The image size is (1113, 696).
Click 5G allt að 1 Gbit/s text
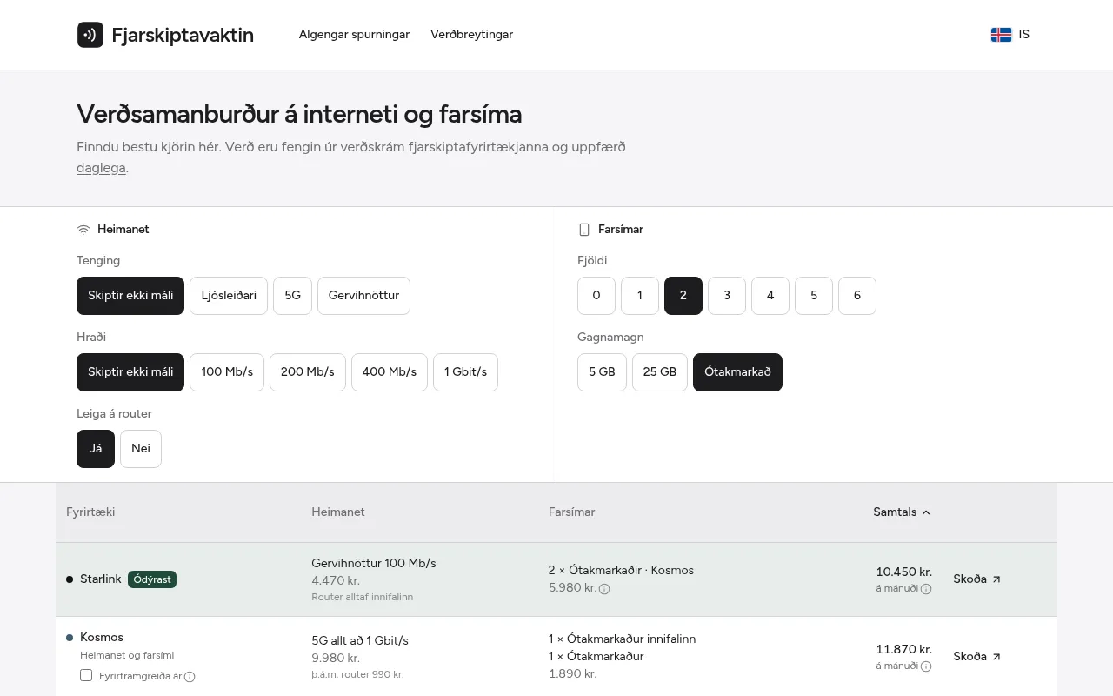click(360, 641)
